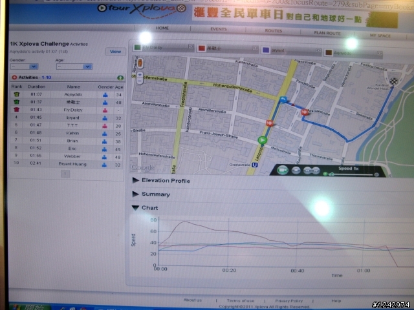This screenshot has width=414, height=310.
Task: Click gender icon in Brian row
Action: 105,141
